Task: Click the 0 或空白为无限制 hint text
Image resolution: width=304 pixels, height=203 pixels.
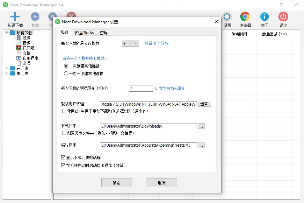Action: tap(170, 88)
